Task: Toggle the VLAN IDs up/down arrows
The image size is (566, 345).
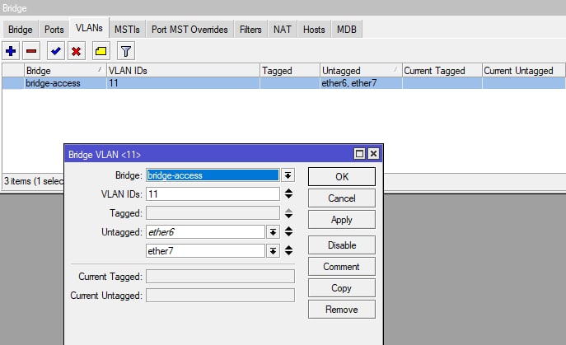Action: [x=288, y=193]
